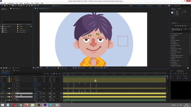191x107 pixels.
Task: Open the Active Camera view dropdown
Action: pos(82,68)
